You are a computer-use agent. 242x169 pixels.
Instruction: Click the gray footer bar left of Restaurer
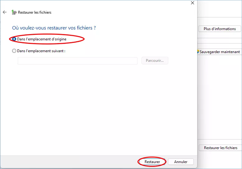[x=68, y=162]
